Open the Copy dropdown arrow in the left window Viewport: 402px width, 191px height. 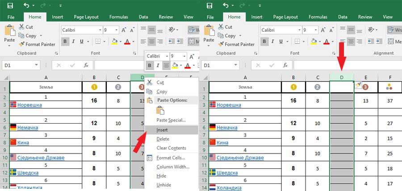pos(41,36)
